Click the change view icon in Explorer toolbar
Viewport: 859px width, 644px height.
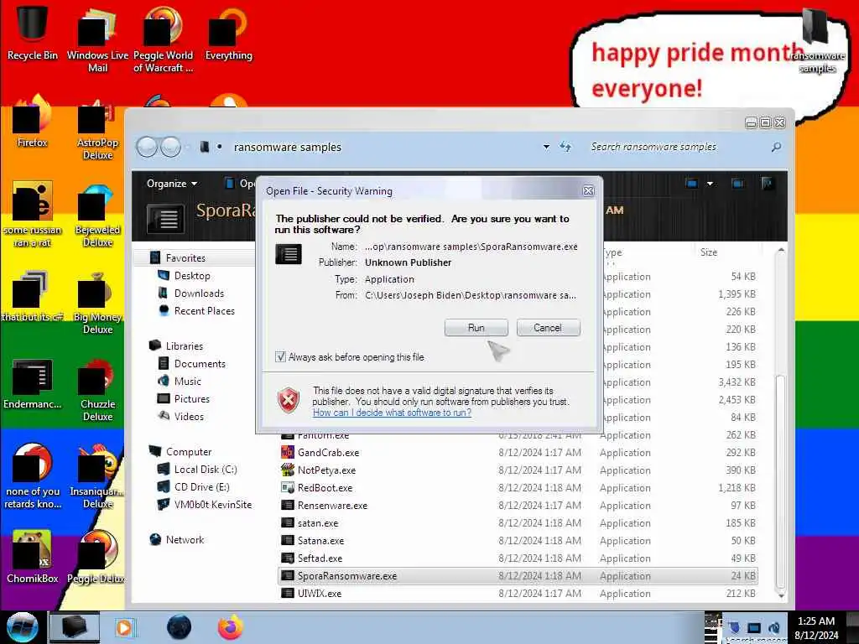(691, 184)
